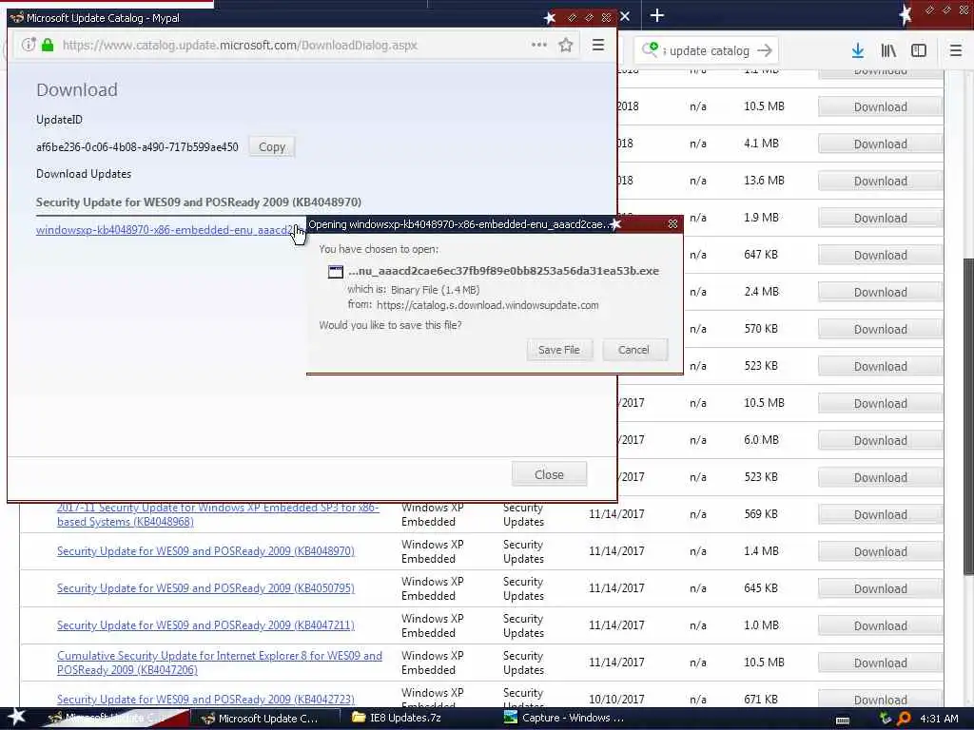Cancel the file download dialog
This screenshot has width=974, height=730.
click(633, 350)
